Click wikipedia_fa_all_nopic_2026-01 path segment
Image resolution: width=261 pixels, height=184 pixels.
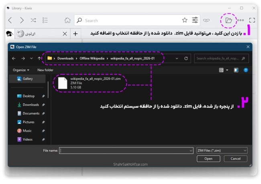[133, 58]
